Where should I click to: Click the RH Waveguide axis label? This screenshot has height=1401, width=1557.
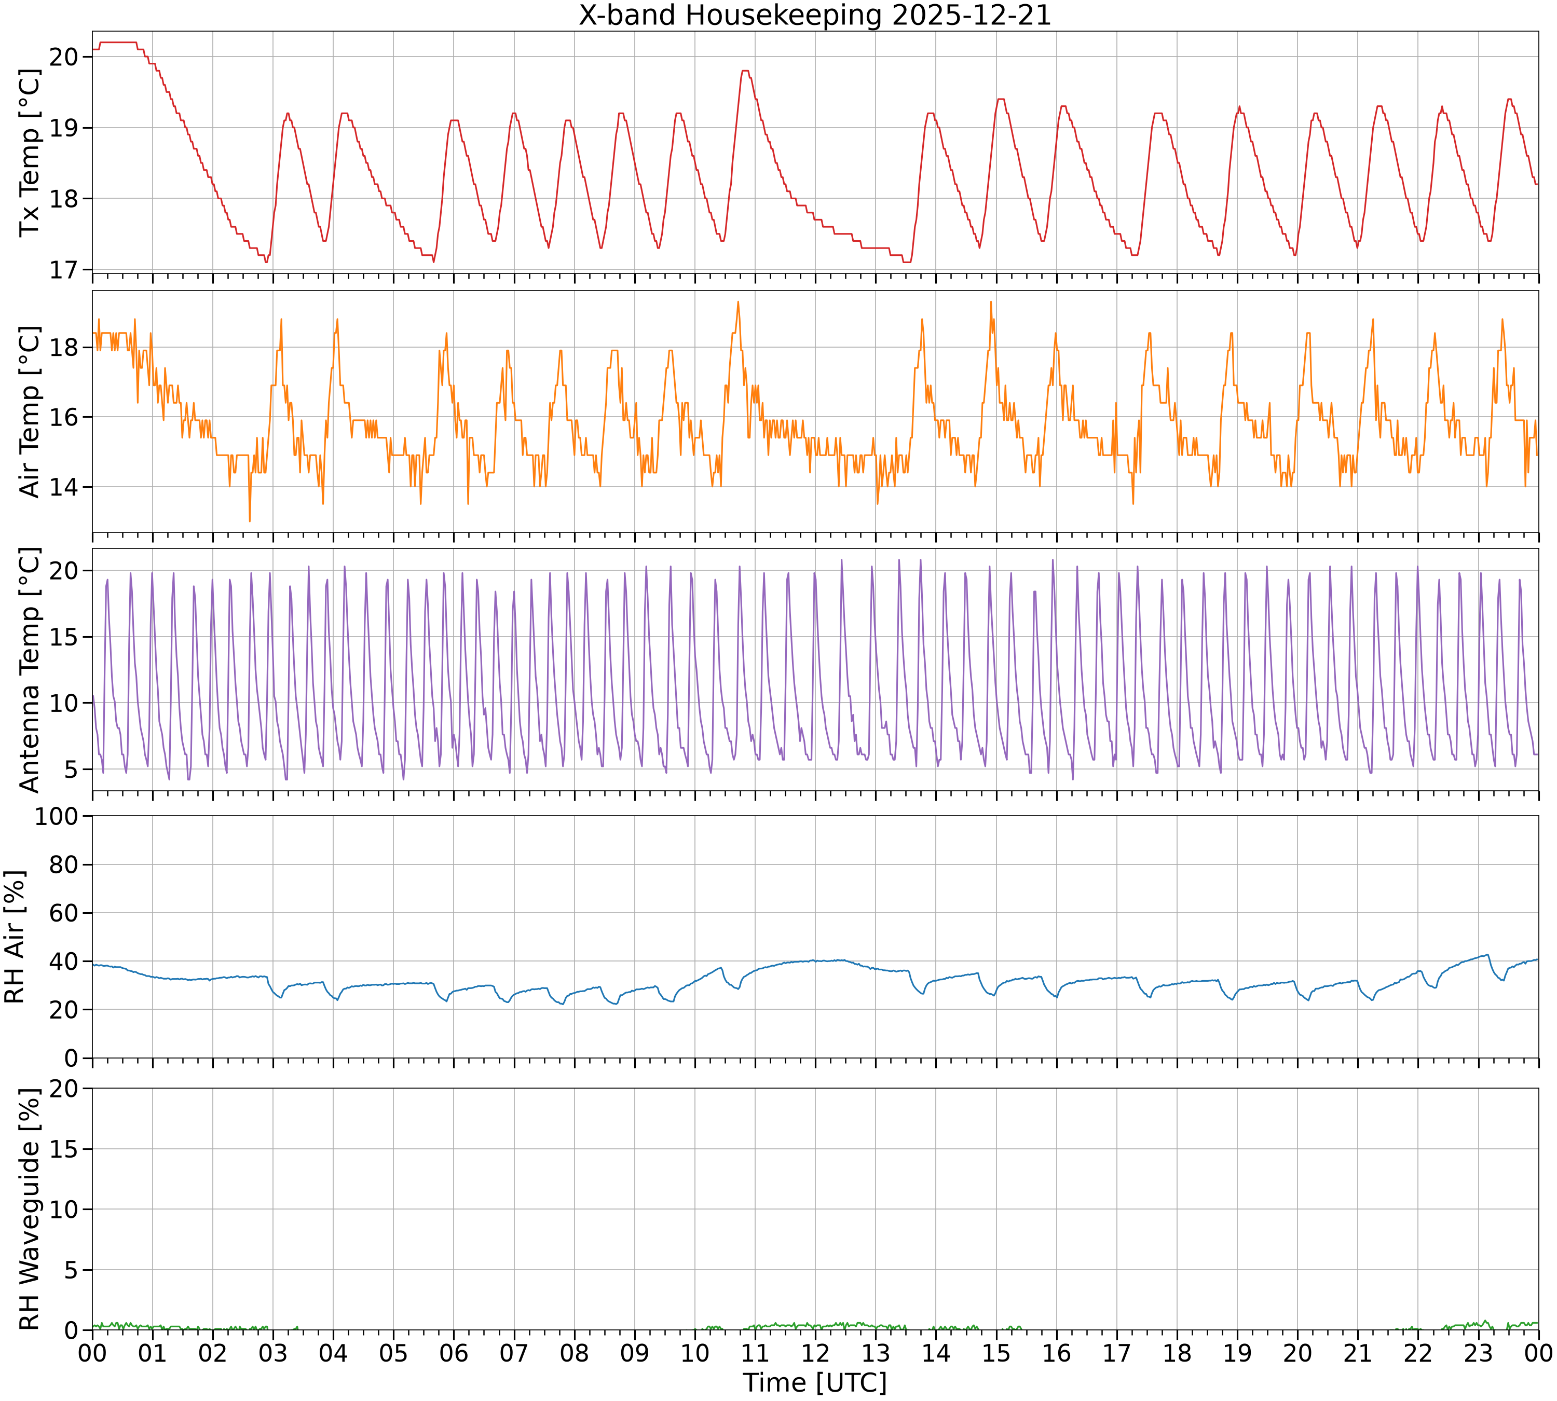click(29, 1210)
